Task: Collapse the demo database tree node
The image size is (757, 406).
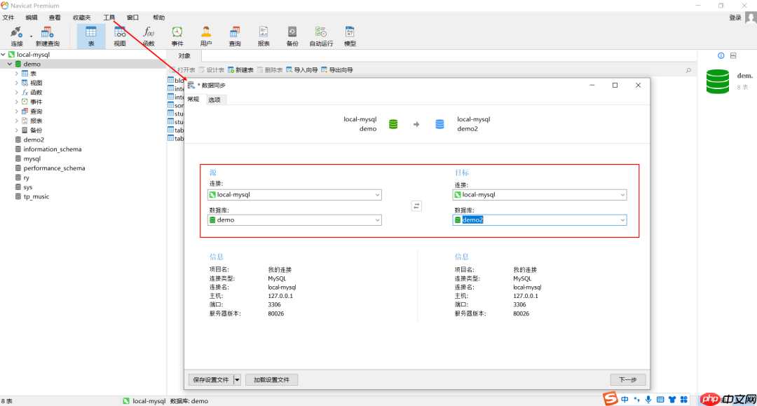Action: pos(10,64)
